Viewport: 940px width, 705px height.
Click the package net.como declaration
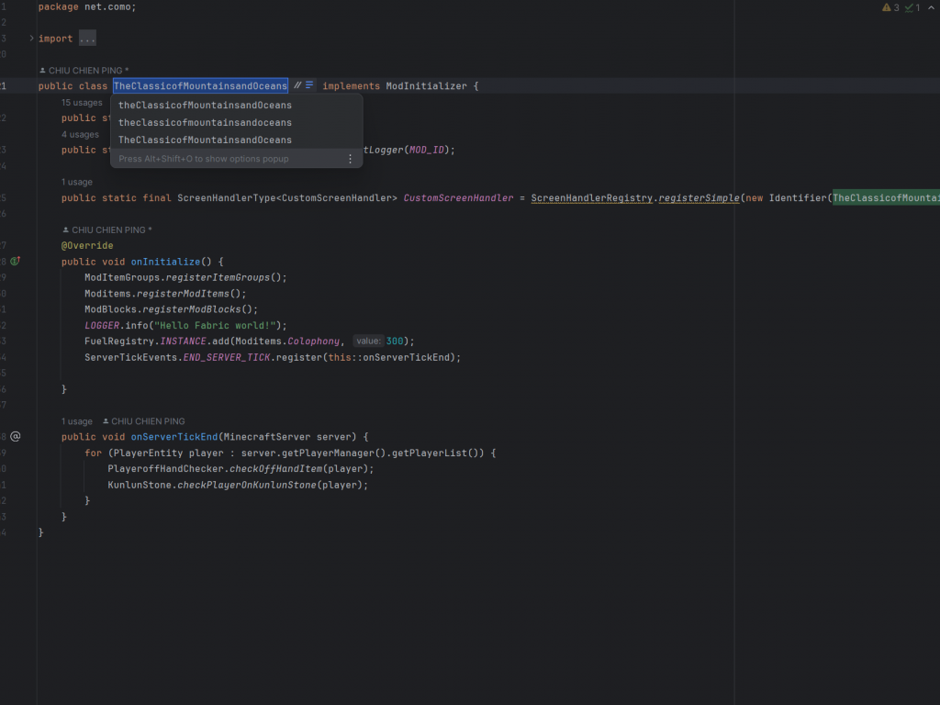point(87,7)
